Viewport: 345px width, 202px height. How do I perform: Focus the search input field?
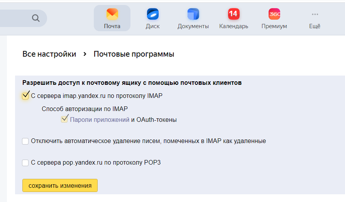(15, 18)
